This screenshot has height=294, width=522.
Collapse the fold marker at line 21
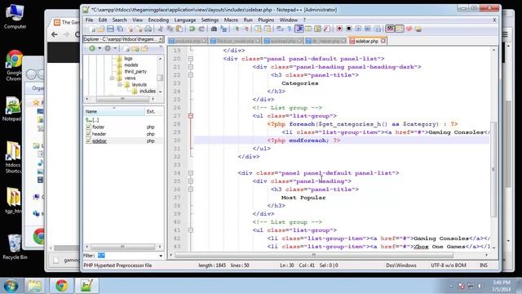point(191,67)
